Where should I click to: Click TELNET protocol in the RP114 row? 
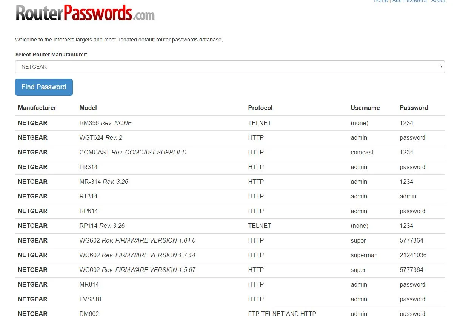tap(259, 226)
